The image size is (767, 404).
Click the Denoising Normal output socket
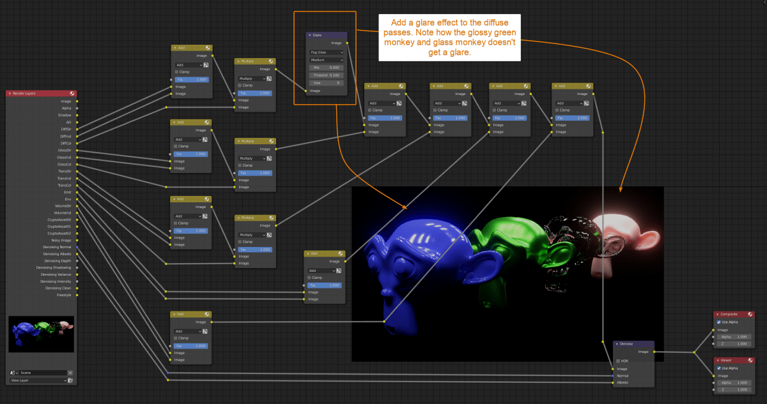[77, 246]
